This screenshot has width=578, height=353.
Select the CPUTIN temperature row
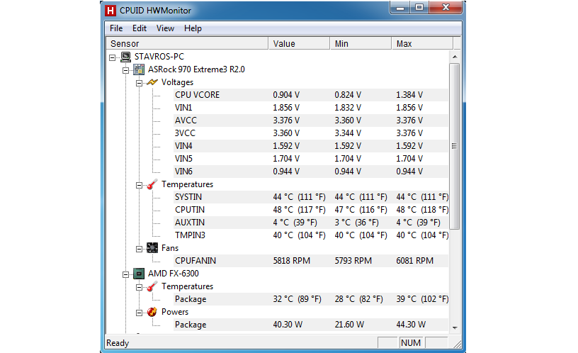(x=311, y=210)
